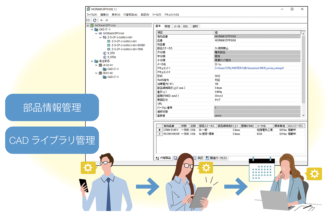Click the B321-02 order part icon
Viewport: 329px width, 216px height.
100,73
